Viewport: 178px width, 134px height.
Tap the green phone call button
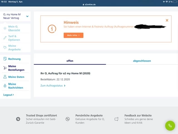coord(170,126)
